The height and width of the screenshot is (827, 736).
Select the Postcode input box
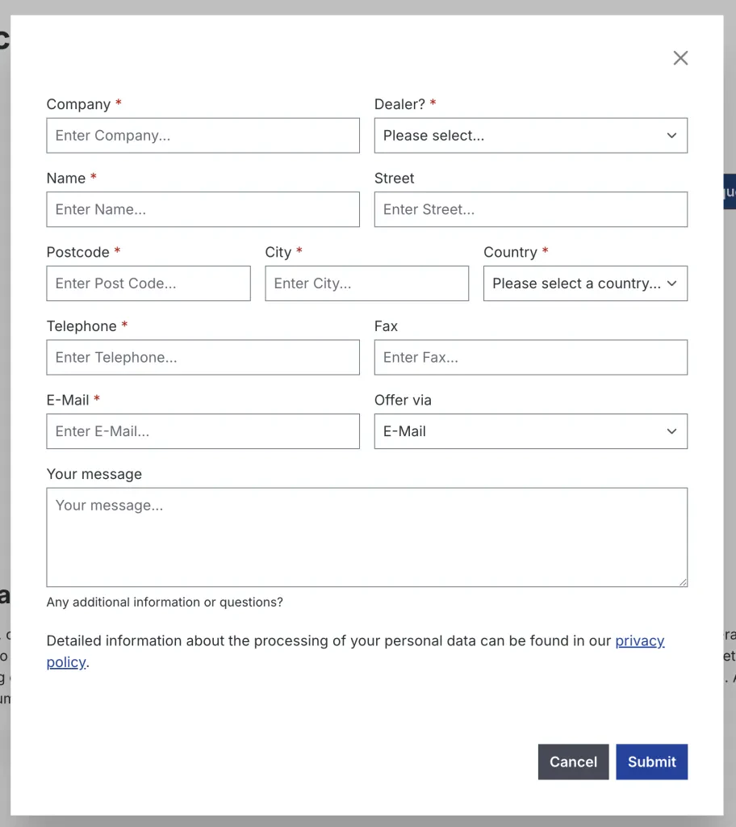[x=148, y=283]
